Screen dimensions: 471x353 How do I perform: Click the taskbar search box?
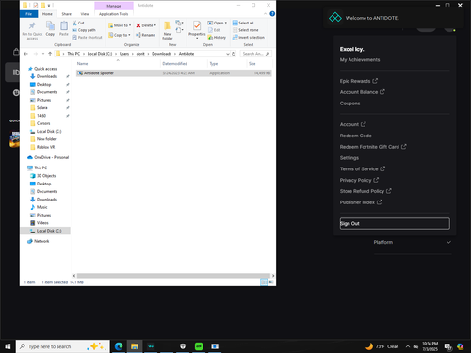pyautogui.click(x=63, y=346)
